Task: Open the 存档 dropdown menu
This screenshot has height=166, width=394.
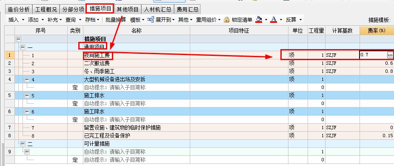Action: coord(92,20)
